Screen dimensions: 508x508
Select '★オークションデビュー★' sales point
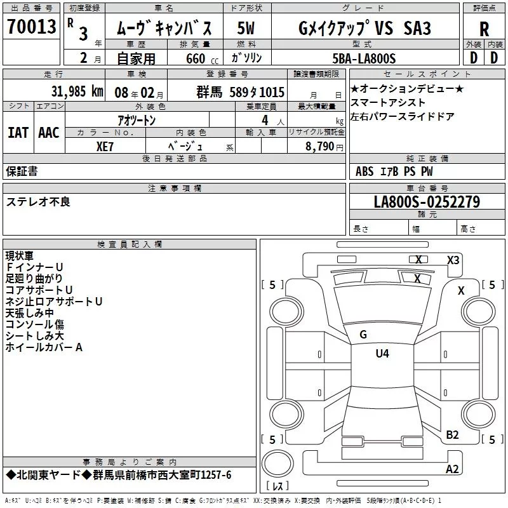[x=407, y=88]
